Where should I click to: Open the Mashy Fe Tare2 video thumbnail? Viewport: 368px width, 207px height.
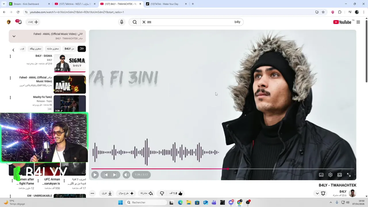70,104
